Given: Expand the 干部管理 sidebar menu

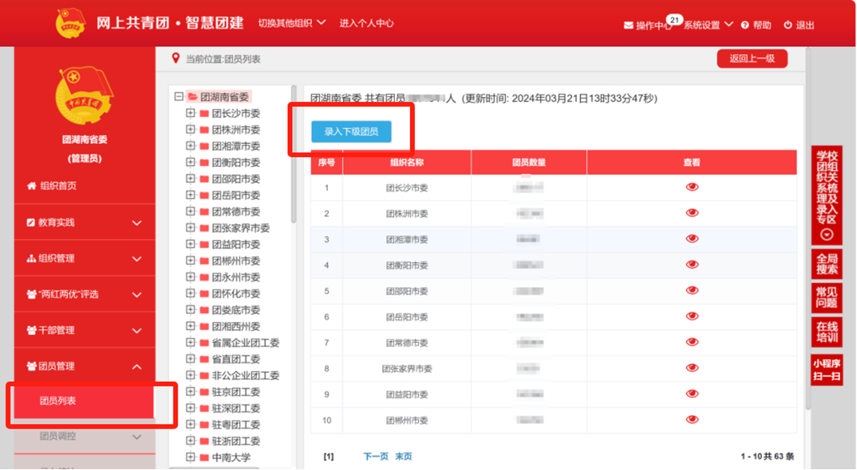Looking at the screenshot, I should coord(85,330).
